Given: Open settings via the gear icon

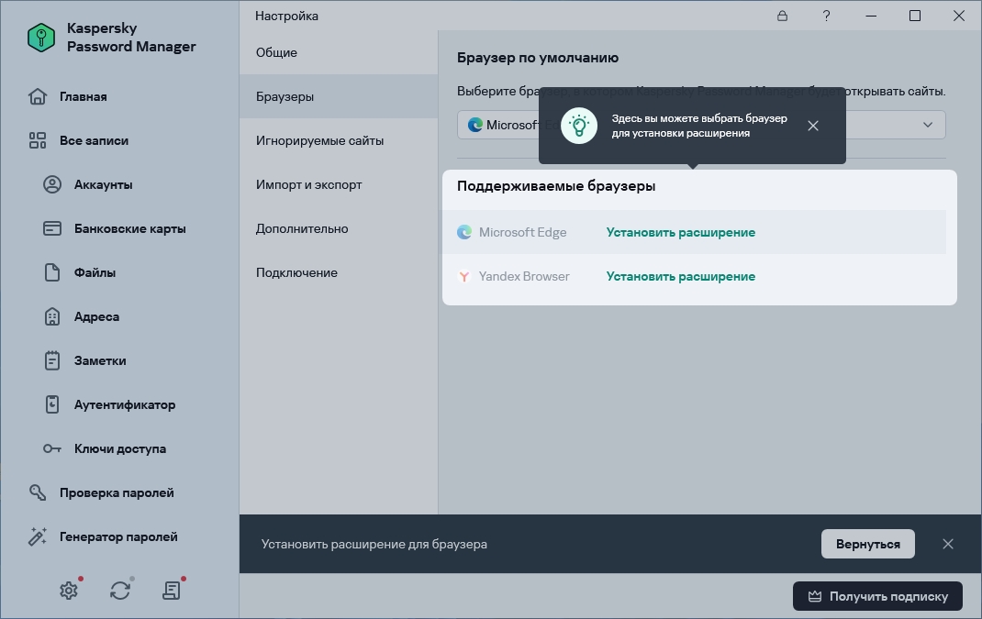Looking at the screenshot, I should point(69,591).
